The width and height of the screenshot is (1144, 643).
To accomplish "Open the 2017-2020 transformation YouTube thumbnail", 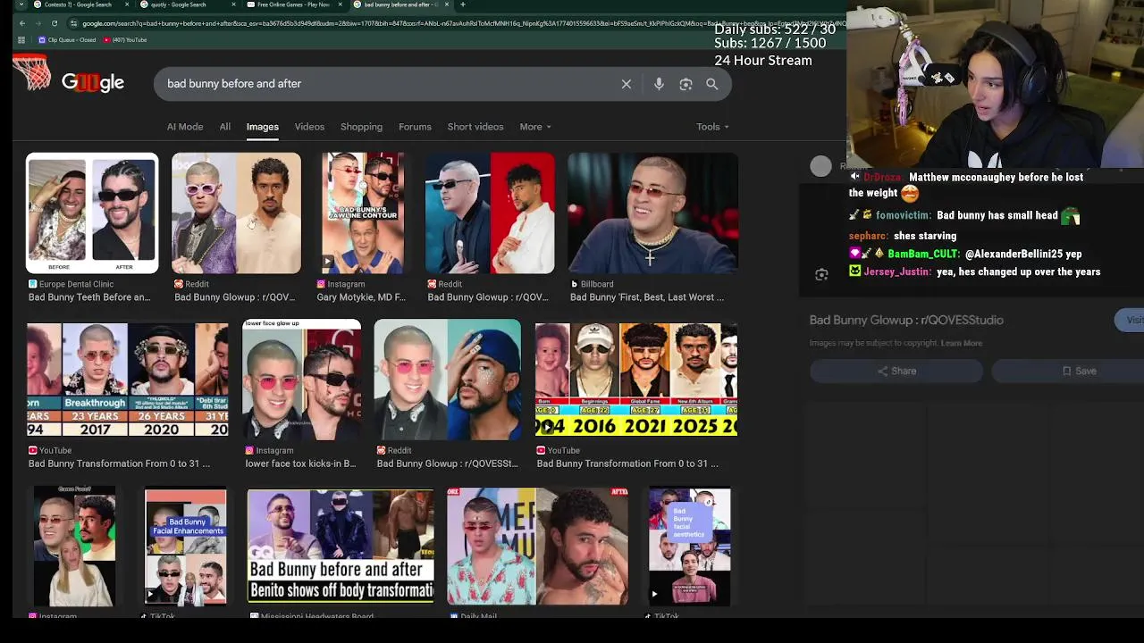I will point(127,380).
